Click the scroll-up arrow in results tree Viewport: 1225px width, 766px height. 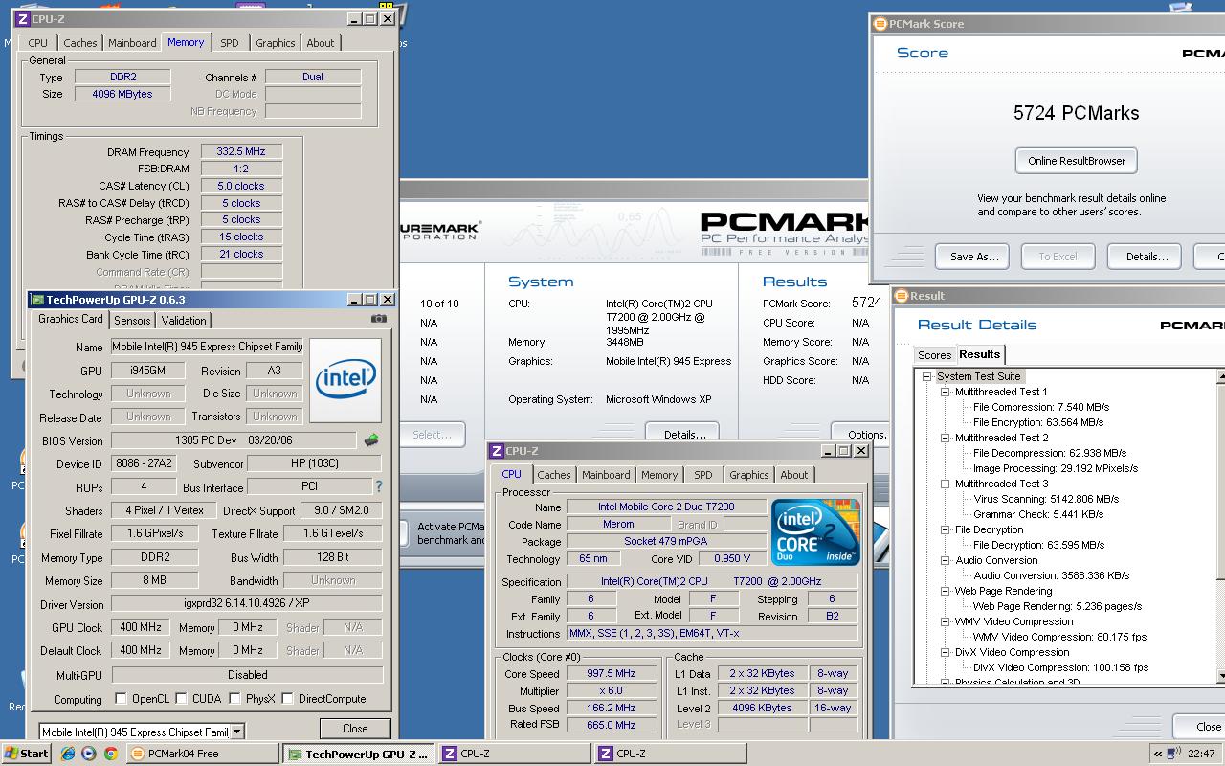[1221, 376]
